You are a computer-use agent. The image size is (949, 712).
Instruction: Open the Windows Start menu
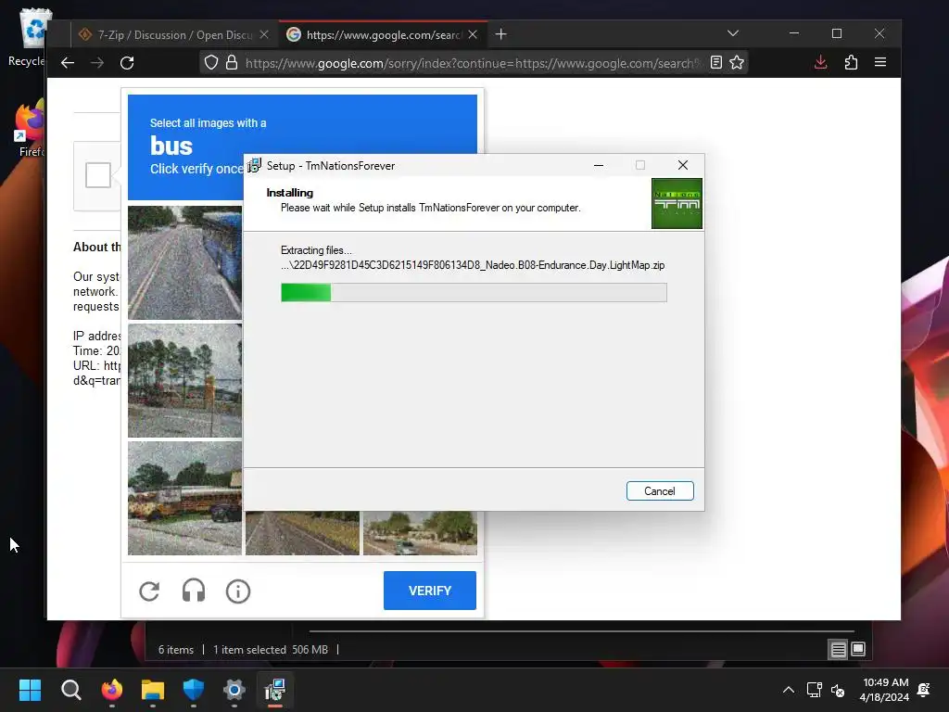coord(30,690)
